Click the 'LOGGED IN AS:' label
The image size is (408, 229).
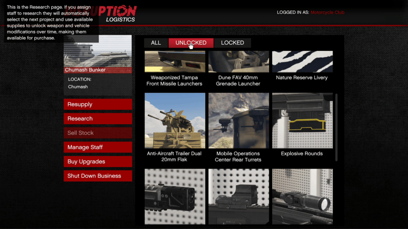pos(293,13)
